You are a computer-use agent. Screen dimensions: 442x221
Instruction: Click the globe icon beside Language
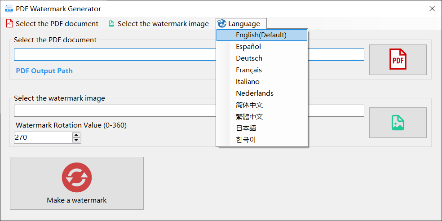222,24
